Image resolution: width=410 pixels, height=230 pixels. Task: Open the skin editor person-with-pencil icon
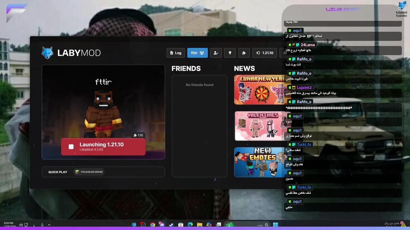216,53
